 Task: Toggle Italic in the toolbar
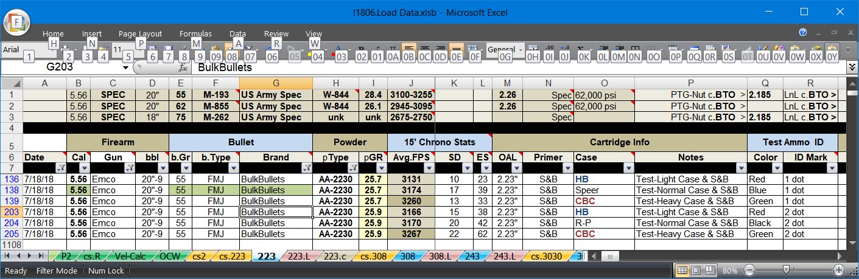point(377,49)
